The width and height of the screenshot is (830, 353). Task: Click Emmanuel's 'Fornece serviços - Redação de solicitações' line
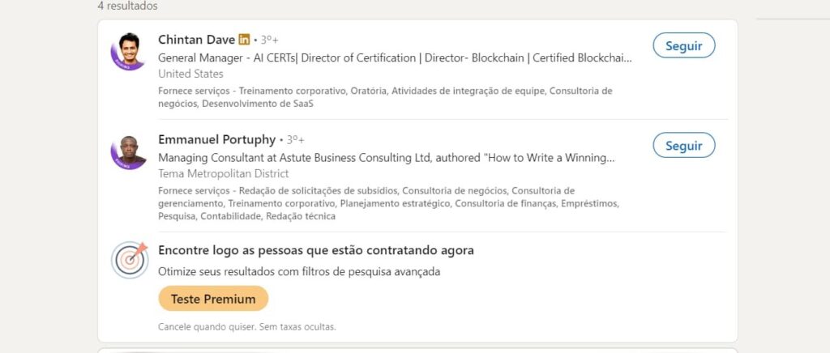[388, 203]
